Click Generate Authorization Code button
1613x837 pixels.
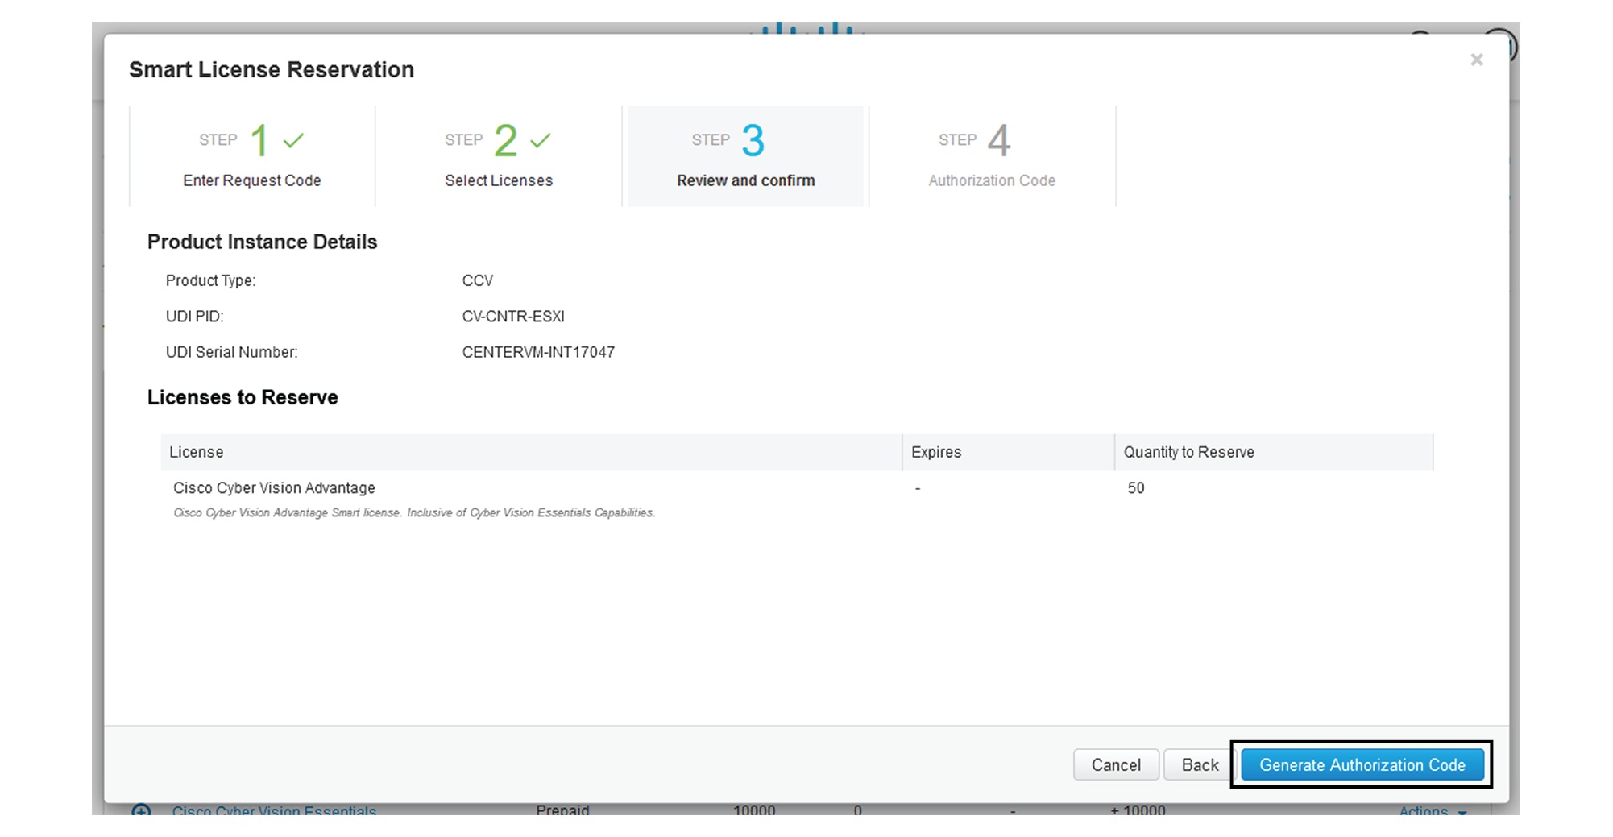tap(1362, 764)
